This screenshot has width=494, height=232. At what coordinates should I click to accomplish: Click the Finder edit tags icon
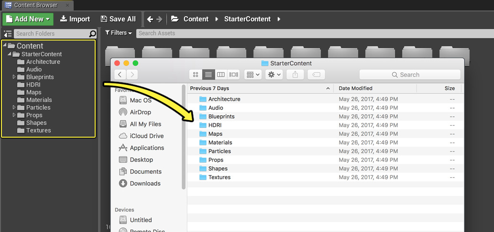(316, 75)
